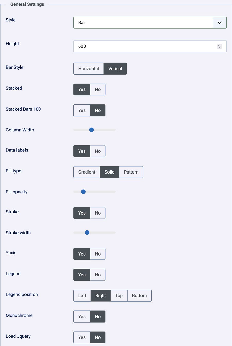Turn off Legend with No
232x346 pixels.
pyautogui.click(x=98, y=275)
